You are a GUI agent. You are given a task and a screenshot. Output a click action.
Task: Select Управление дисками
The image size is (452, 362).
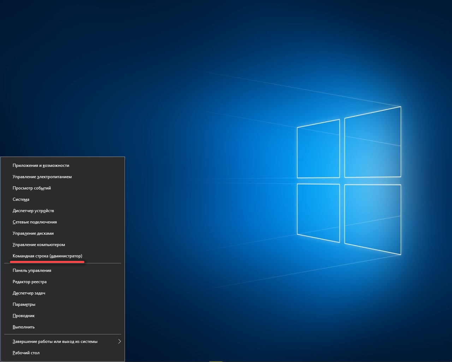63,233
